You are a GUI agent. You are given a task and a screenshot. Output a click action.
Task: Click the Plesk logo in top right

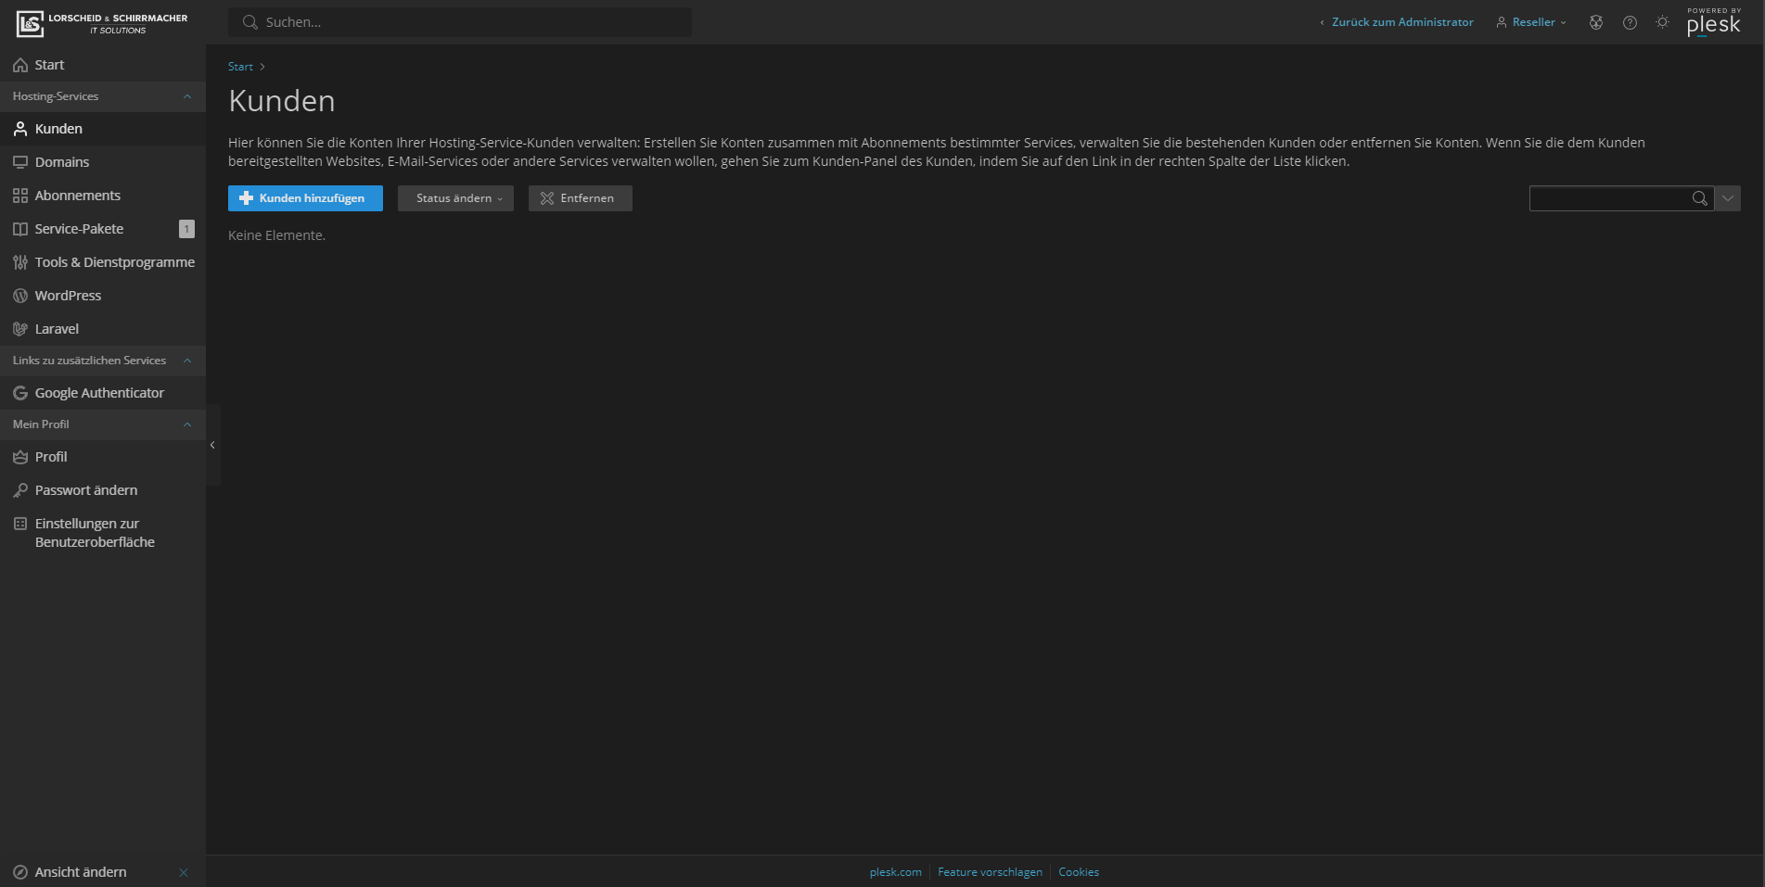pyautogui.click(x=1713, y=22)
